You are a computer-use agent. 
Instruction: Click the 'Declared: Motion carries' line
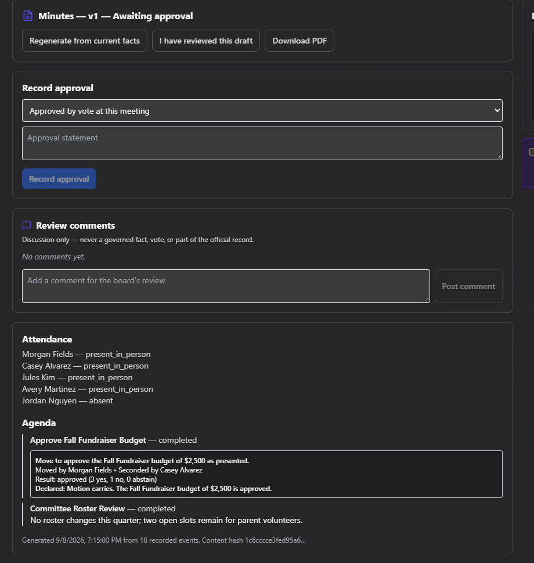pos(153,489)
